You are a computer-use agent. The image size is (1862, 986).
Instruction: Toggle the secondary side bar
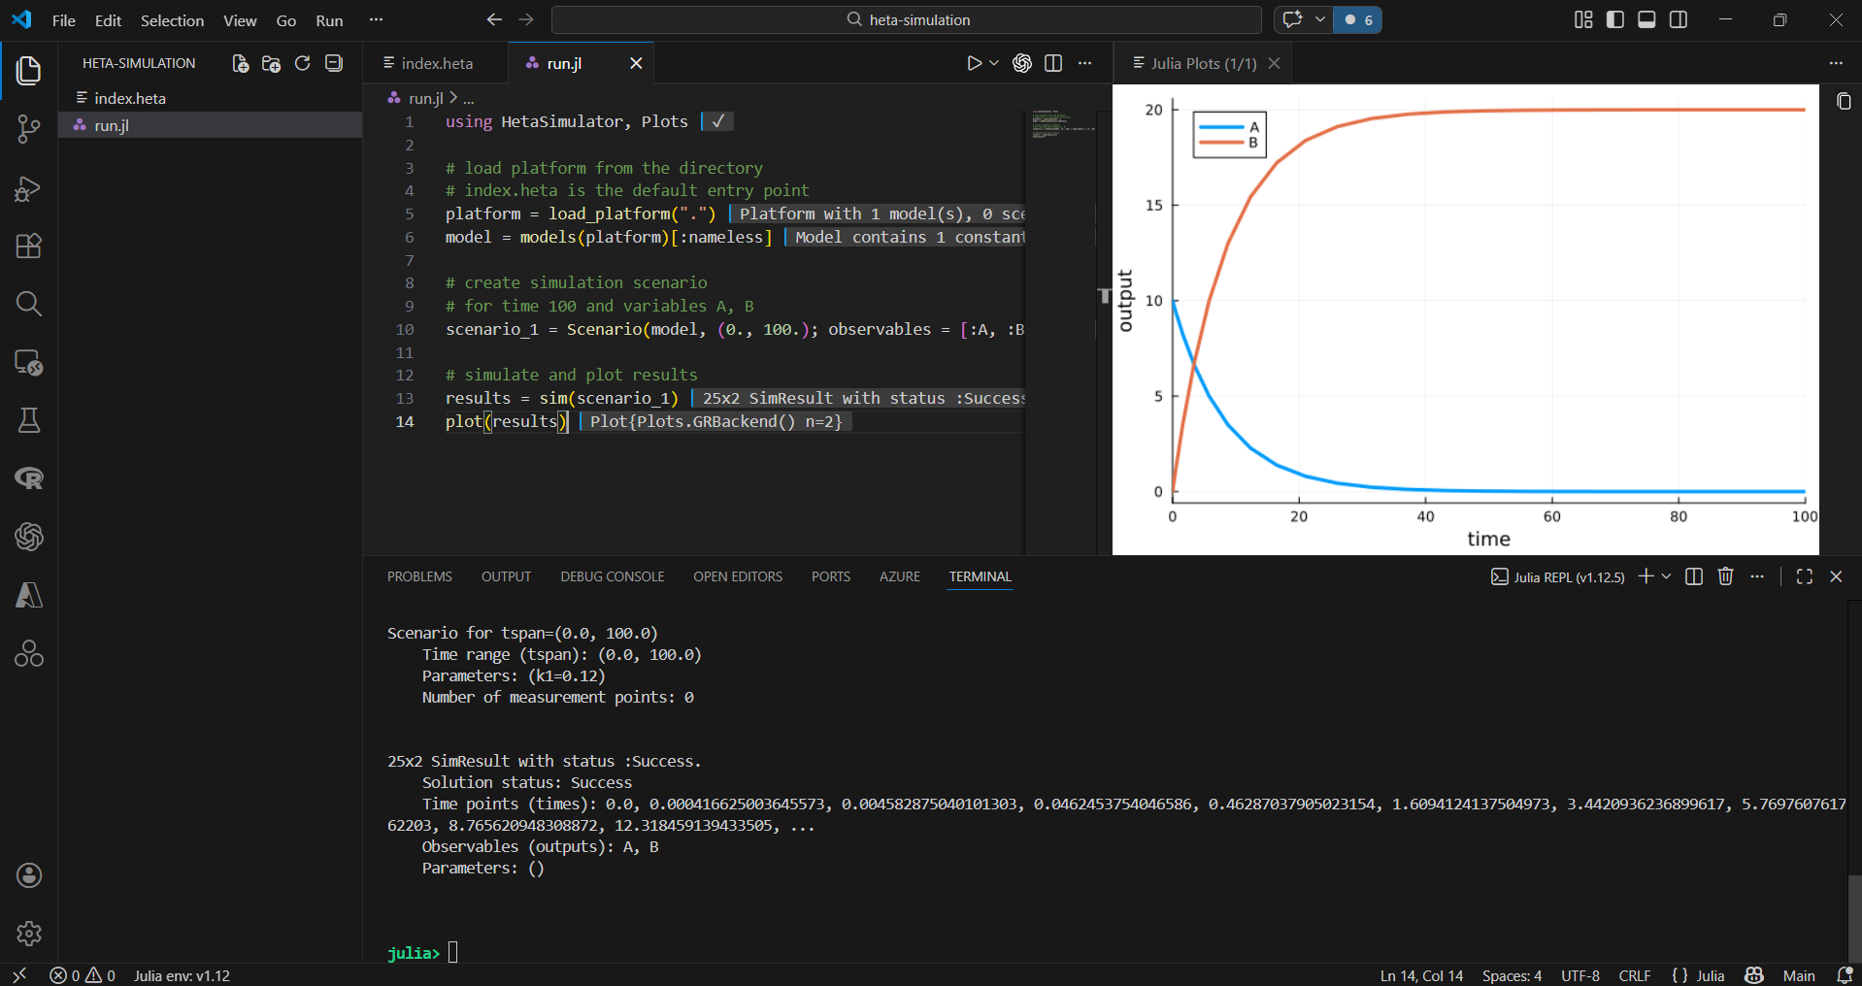pyautogui.click(x=1679, y=19)
